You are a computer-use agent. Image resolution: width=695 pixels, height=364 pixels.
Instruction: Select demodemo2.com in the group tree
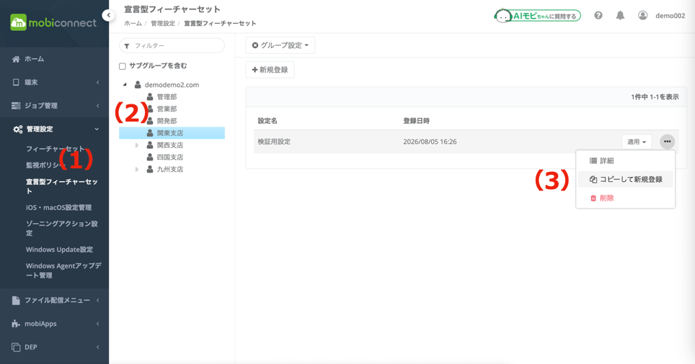[x=172, y=84]
